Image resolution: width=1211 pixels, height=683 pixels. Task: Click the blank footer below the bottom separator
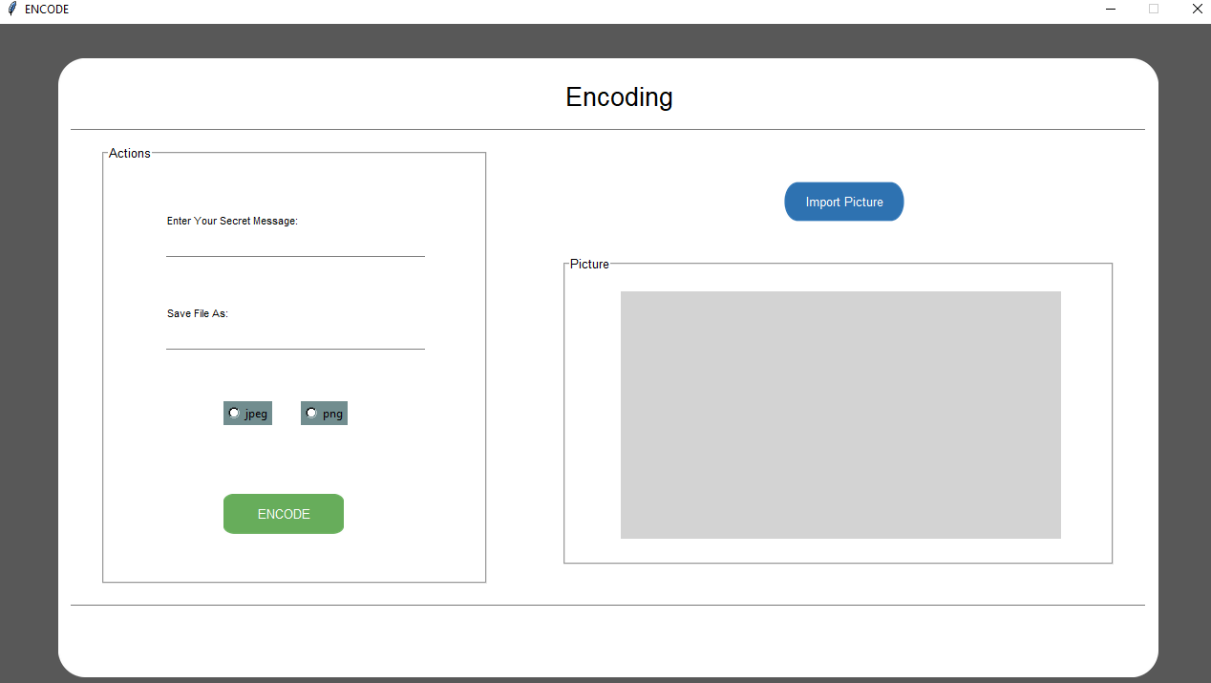coord(607,638)
